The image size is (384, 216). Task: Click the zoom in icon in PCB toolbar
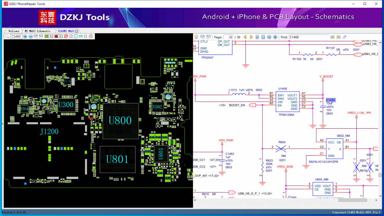[25, 37]
